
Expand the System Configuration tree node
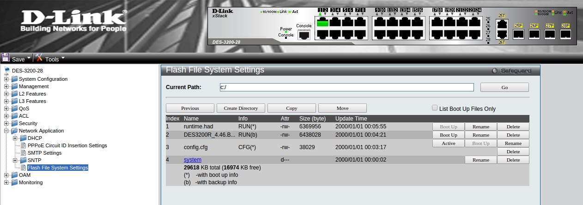[x=6, y=79]
